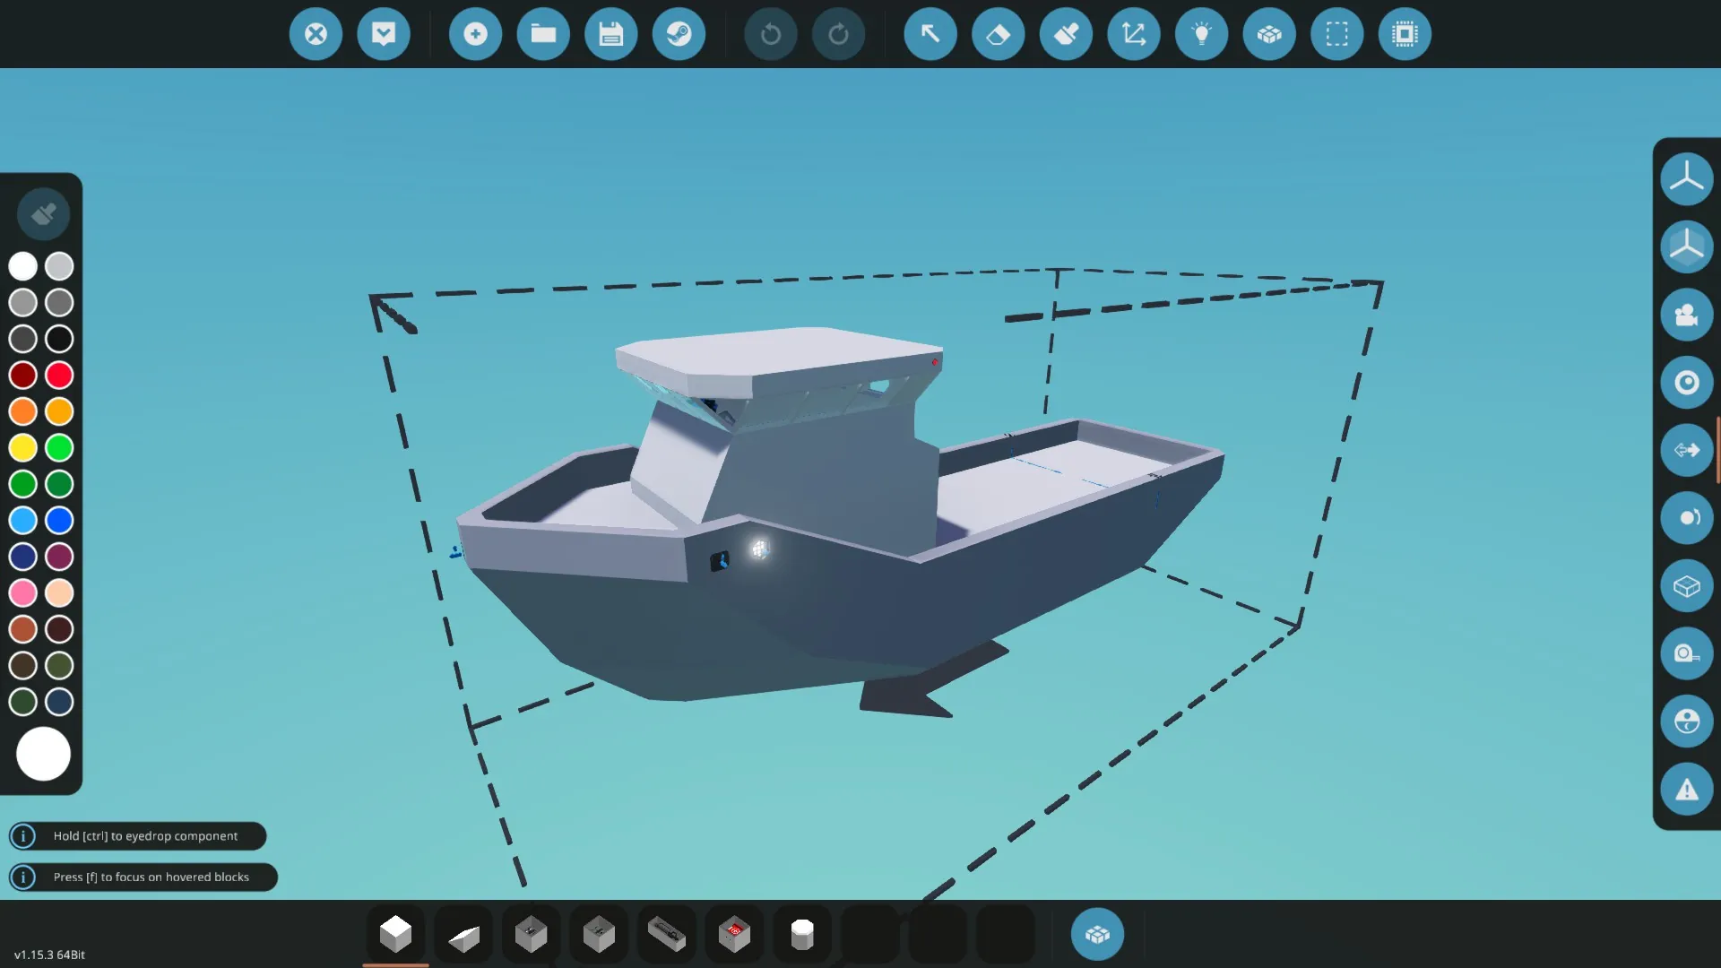Click the save floppy disk icon
Viewport: 1721px width, 968px height.
610,34
